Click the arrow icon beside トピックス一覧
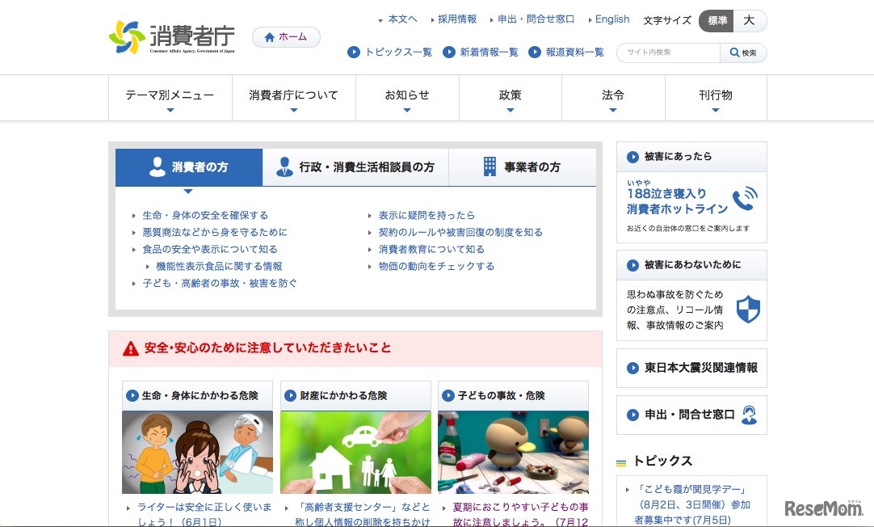 (x=353, y=52)
